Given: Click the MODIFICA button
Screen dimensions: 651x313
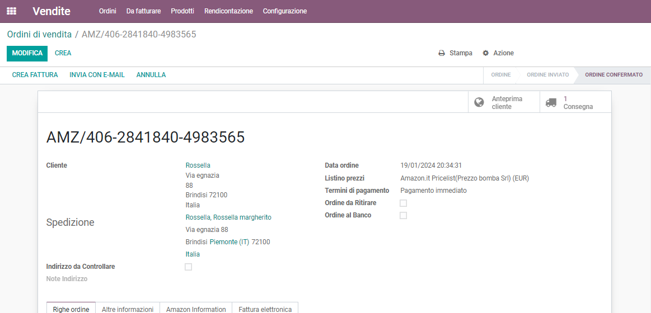Looking at the screenshot, I should coord(27,53).
